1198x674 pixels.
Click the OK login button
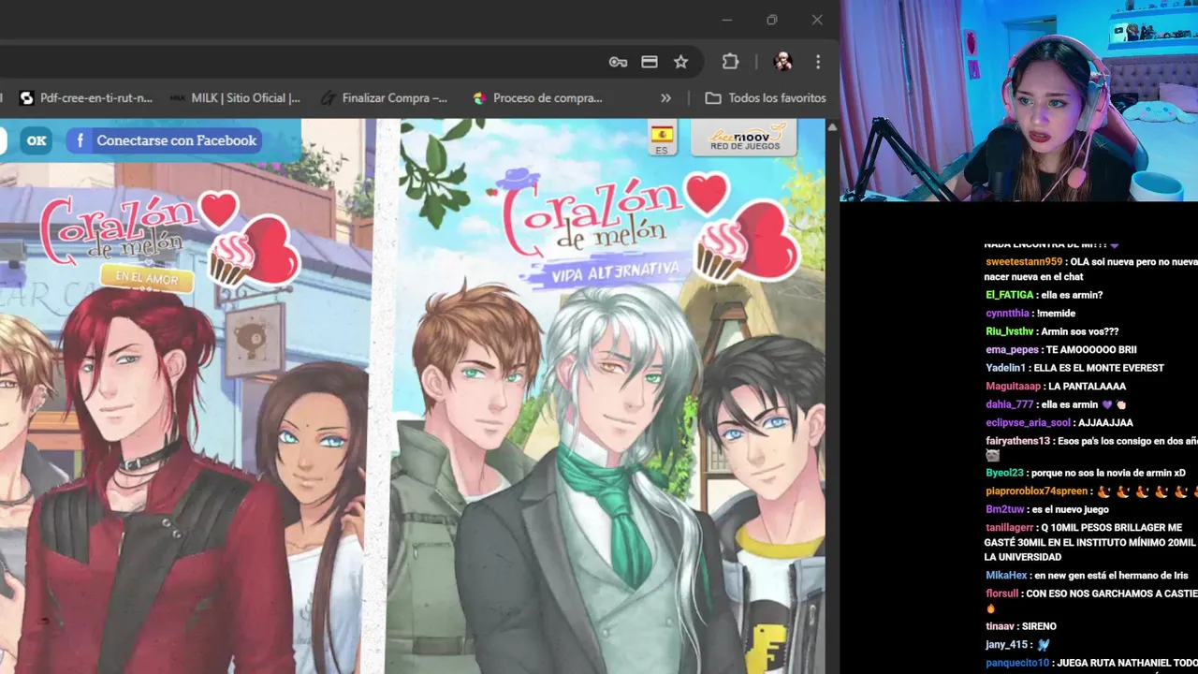37,140
